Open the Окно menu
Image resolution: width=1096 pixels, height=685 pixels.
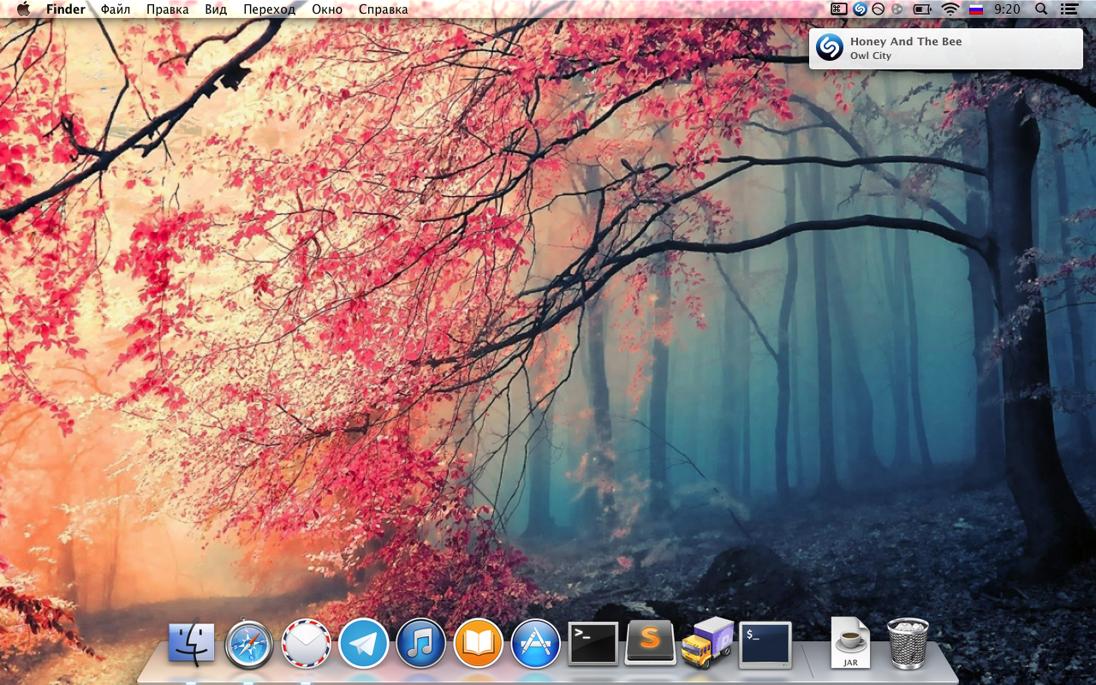click(x=327, y=9)
